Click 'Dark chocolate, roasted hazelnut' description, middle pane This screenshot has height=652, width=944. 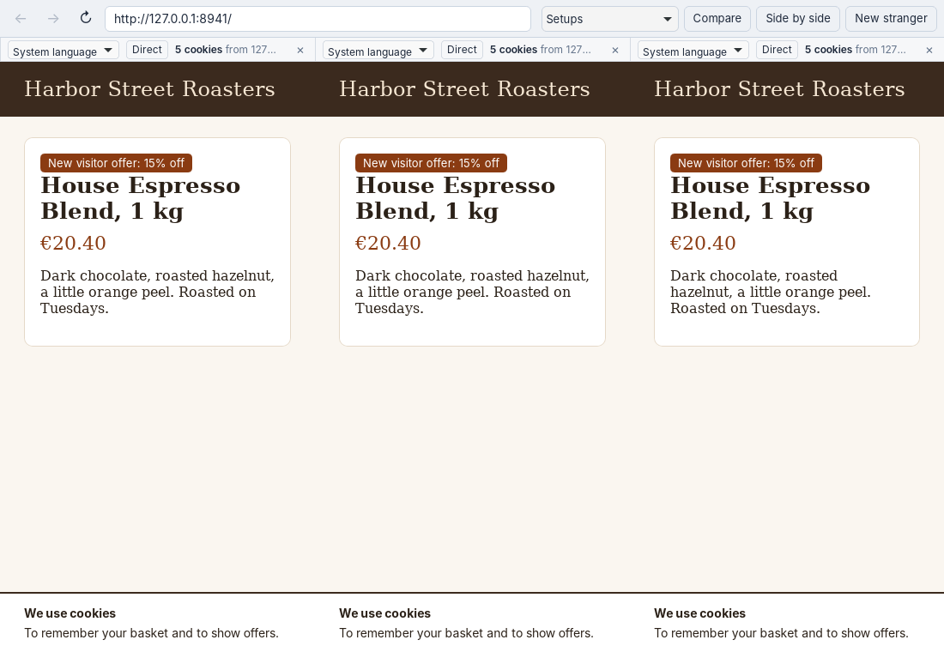click(x=472, y=292)
